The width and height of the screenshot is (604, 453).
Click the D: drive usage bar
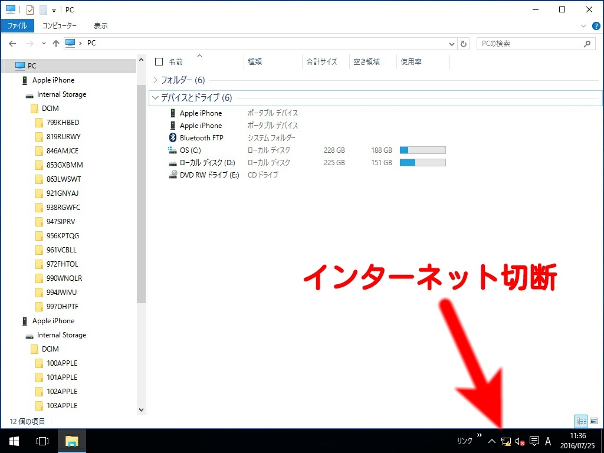[422, 163]
